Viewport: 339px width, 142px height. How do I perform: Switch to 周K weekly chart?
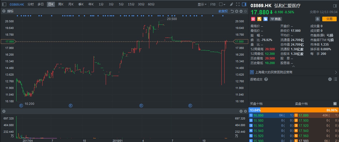pos(61,4)
